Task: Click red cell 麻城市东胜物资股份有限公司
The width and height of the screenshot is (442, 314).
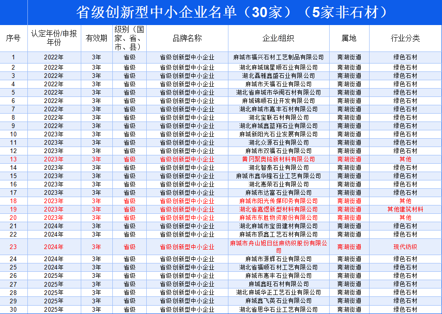Action: tap(279, 218)
